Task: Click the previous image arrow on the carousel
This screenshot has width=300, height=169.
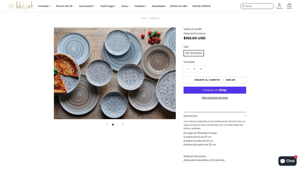Action: pos(107,124)
